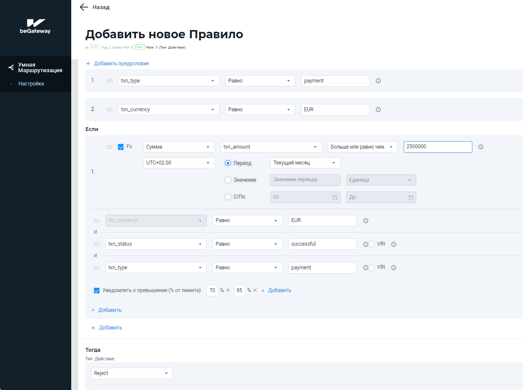Select Настройки in the sidebar menu
The width and height of the screenshot is (523, 390).
tap(31, 84)
